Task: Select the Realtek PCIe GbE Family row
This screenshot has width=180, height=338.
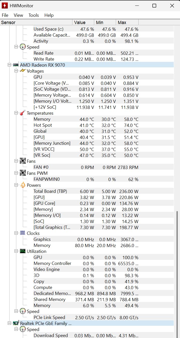Action: click(x=97, y=323)
